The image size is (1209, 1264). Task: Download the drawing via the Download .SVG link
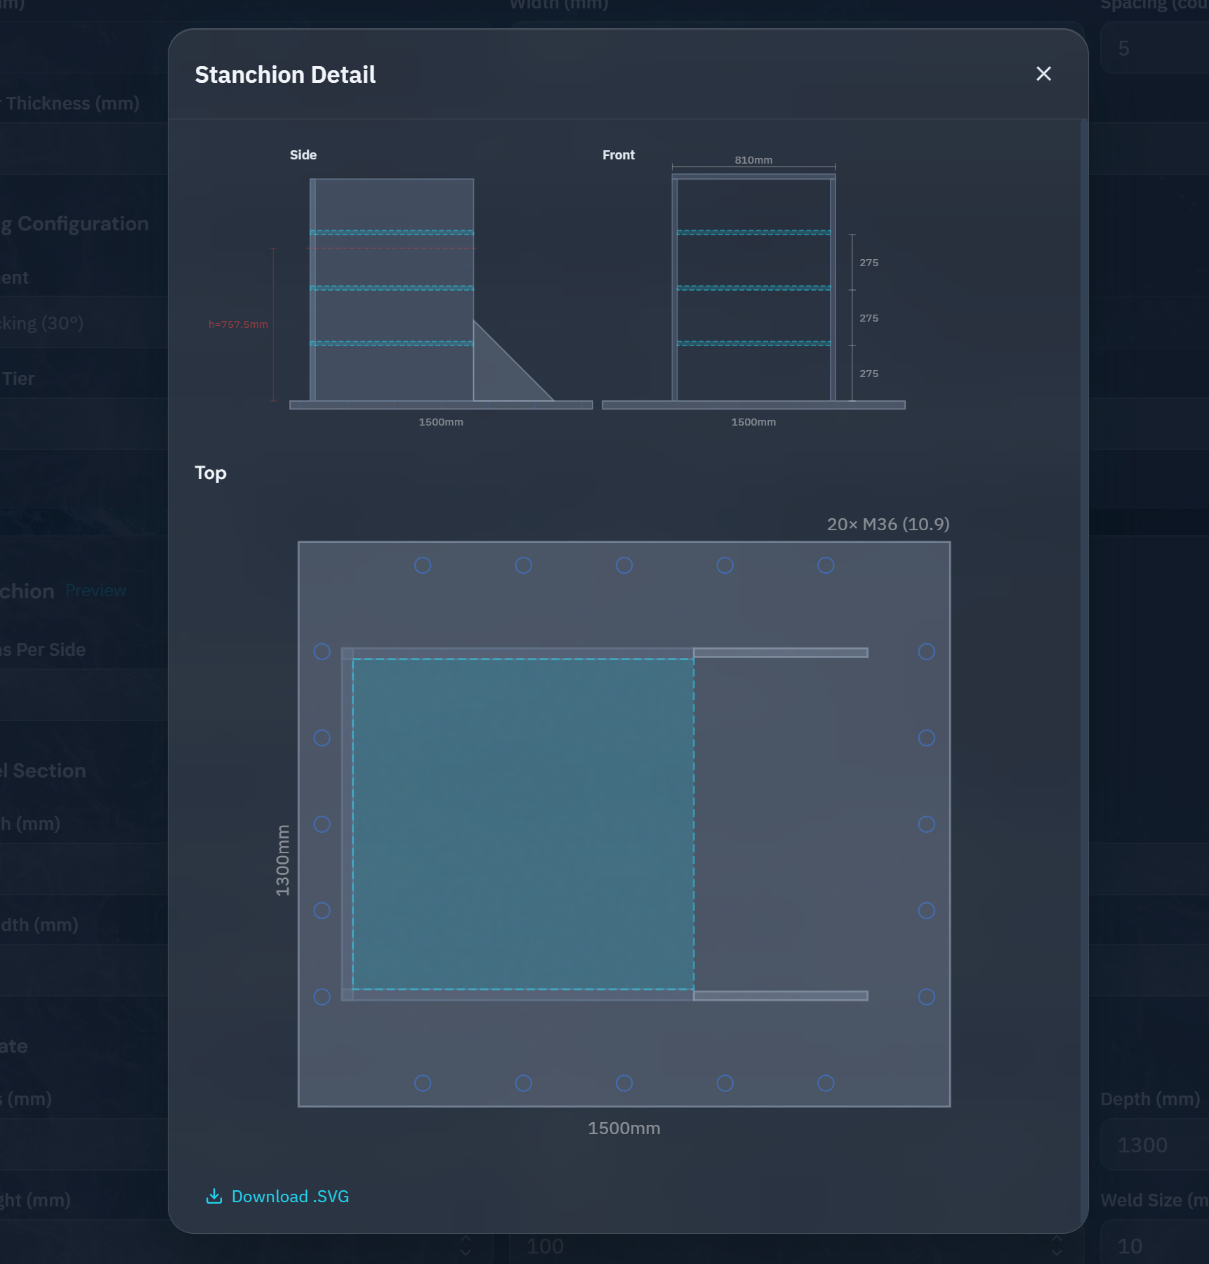(x=277, y=1196)
